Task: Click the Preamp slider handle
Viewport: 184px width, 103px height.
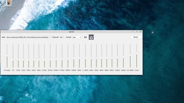Action: click(7, 56)
